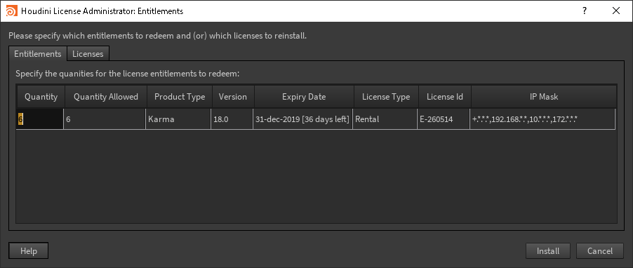Close the Entitlements dialog window
Screen dimensions: 633x268
pyautogui.click(x=616, y=11)
